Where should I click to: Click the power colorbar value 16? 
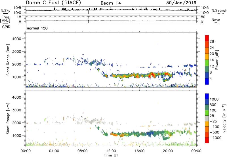(212, 60)
